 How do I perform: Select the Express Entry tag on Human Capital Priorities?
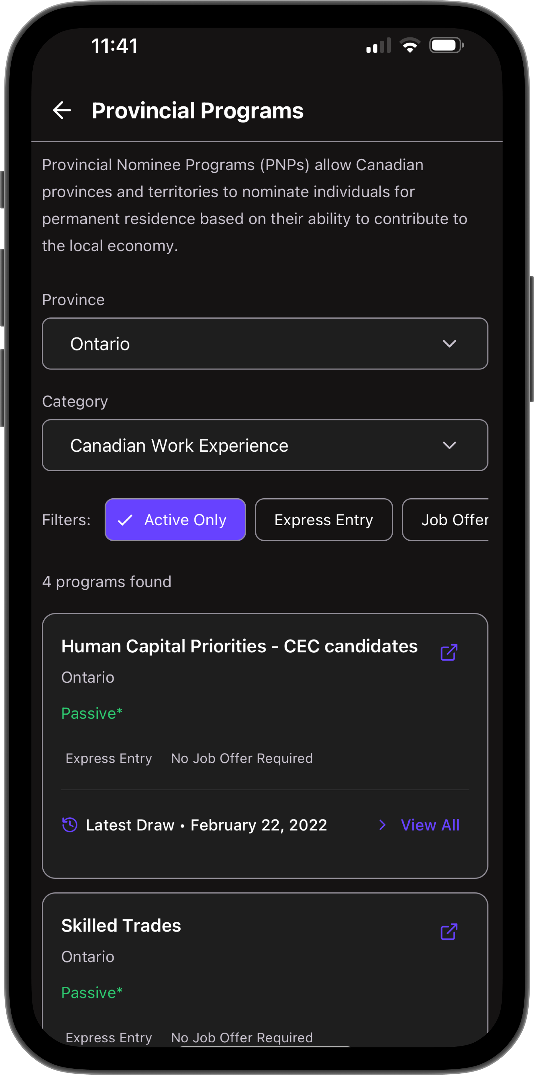(x=109, y=758)
